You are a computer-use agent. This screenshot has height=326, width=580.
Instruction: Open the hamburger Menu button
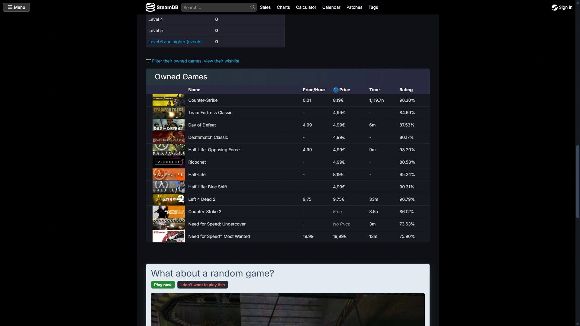tap(16, 7)
